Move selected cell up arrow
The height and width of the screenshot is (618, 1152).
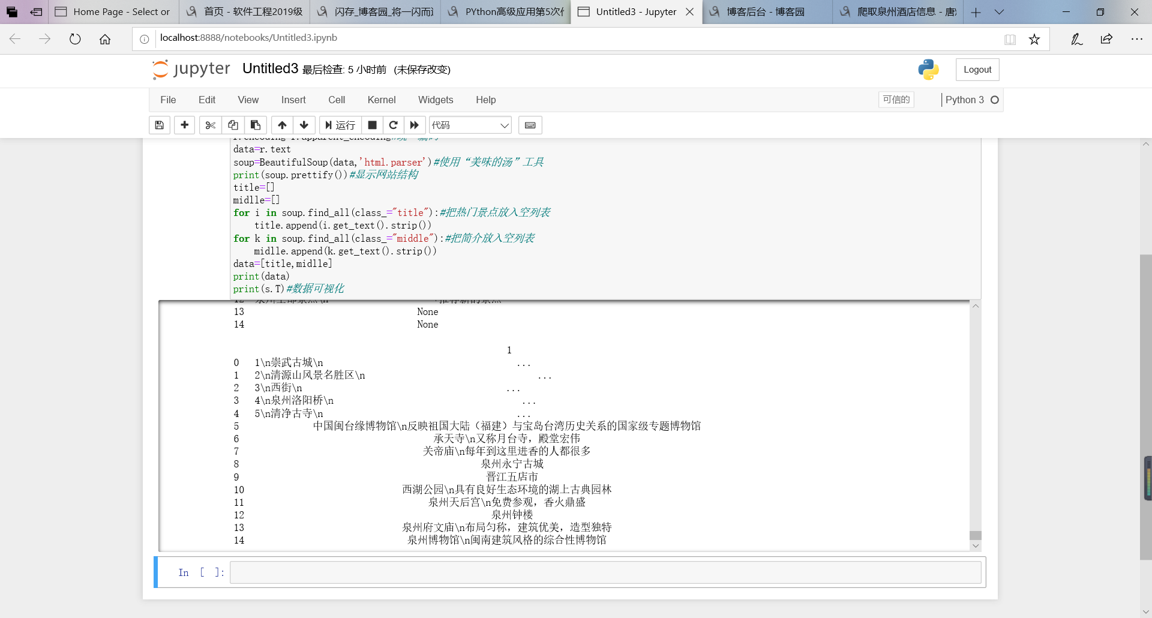(282, 125)
